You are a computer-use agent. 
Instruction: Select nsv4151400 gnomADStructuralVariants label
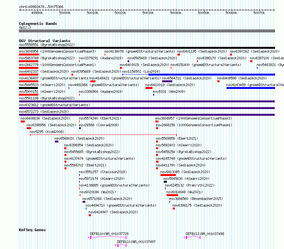tap(206, 65)
